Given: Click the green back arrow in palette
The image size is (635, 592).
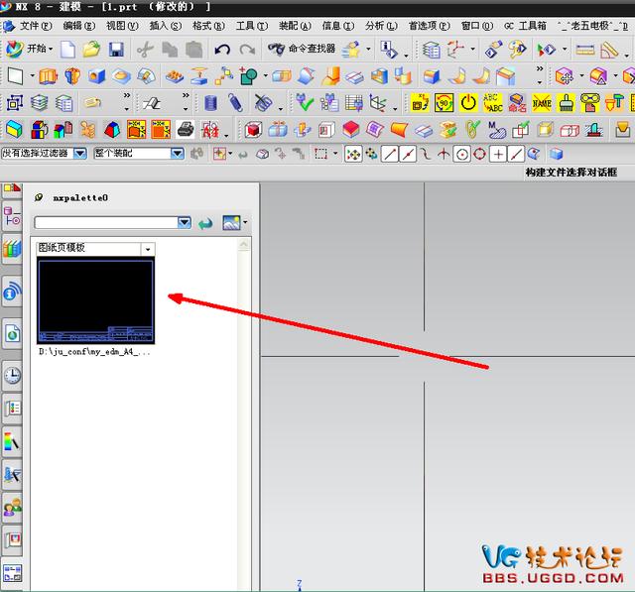Looking at the screenshot, I should click(205, 222).
